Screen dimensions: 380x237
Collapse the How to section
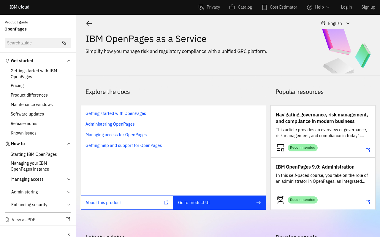click(x=69, y=144)
